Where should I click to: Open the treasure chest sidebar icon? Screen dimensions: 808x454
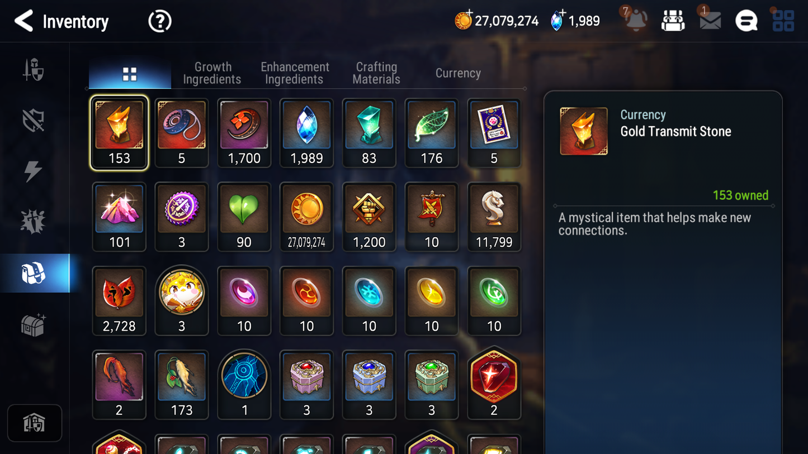click(x=34, y=324)
